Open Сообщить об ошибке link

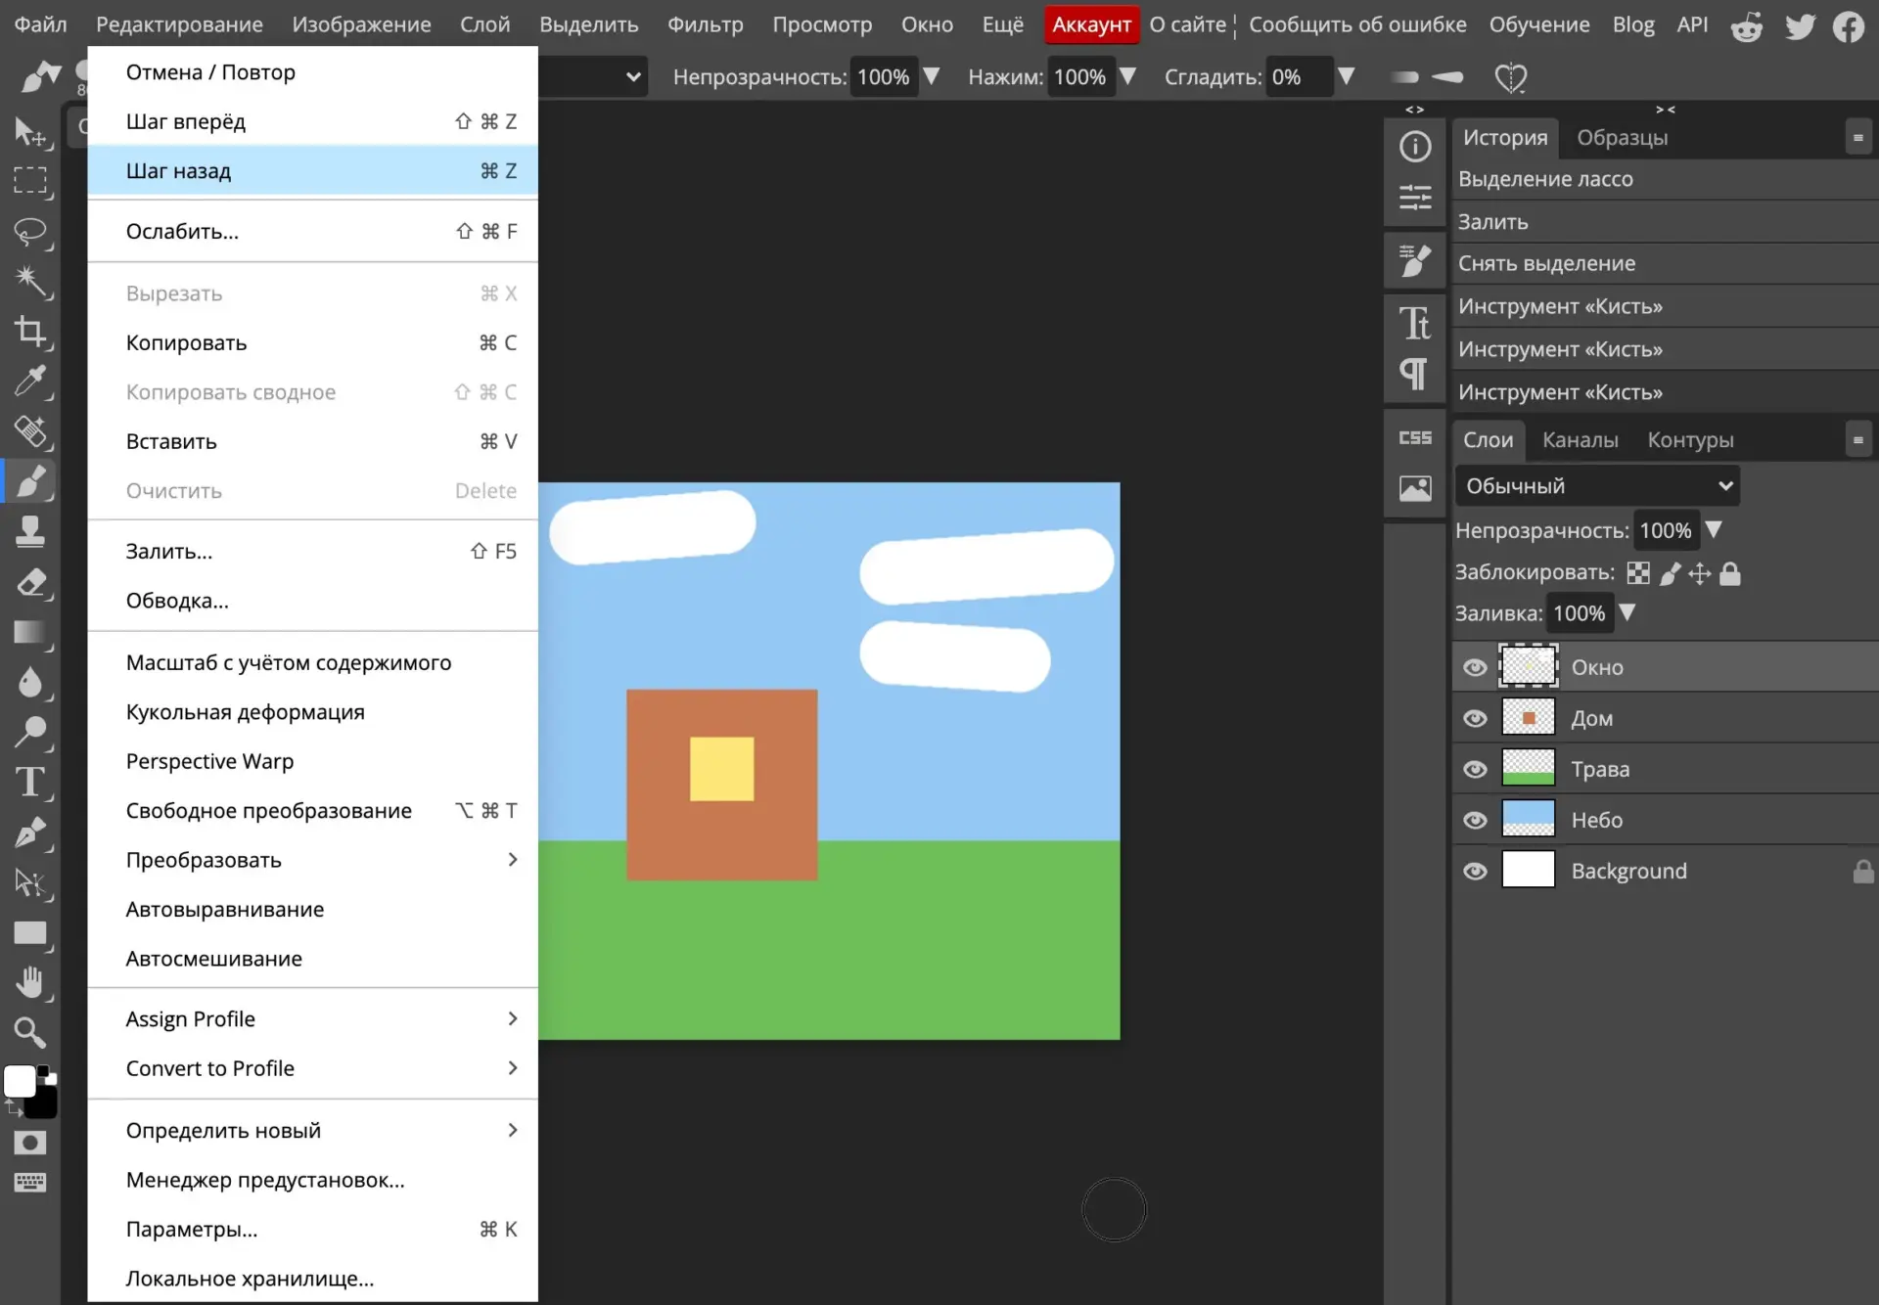pyautogui.click(x=1357, y=24)
